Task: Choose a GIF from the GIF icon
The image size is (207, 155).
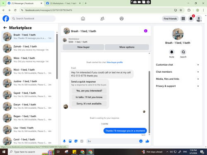Action: coord(82,141)
